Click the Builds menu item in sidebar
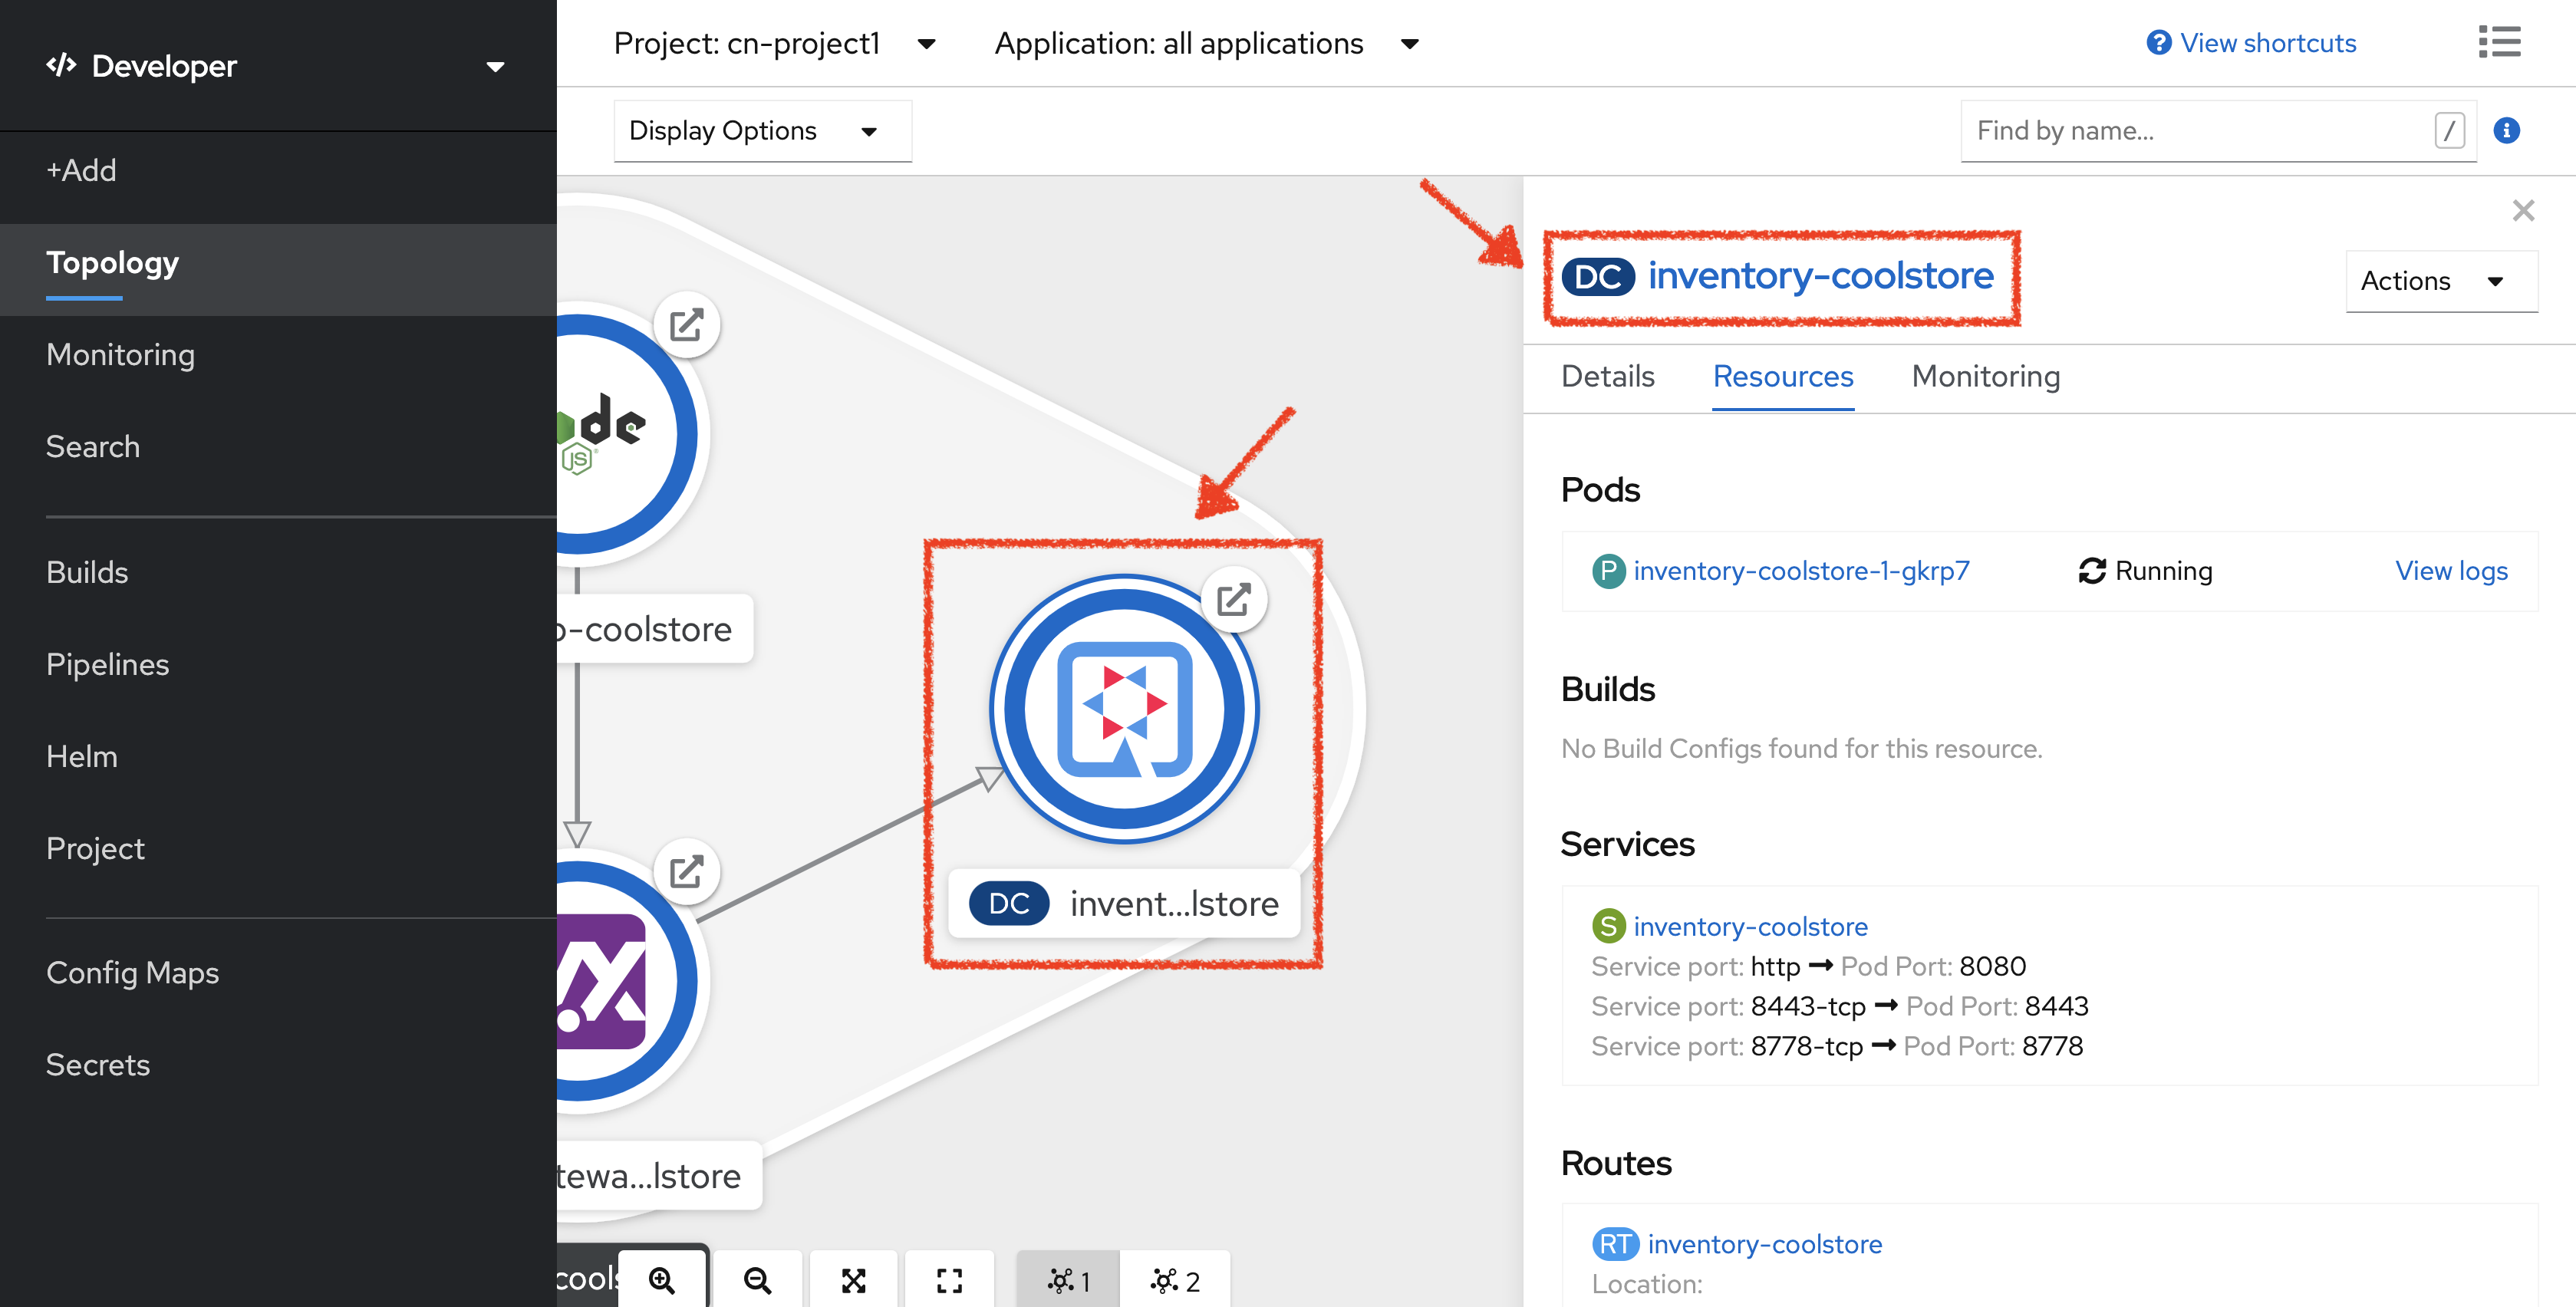The width and height of the screenshot is (2576, 1307). click(x=87, y=572)
